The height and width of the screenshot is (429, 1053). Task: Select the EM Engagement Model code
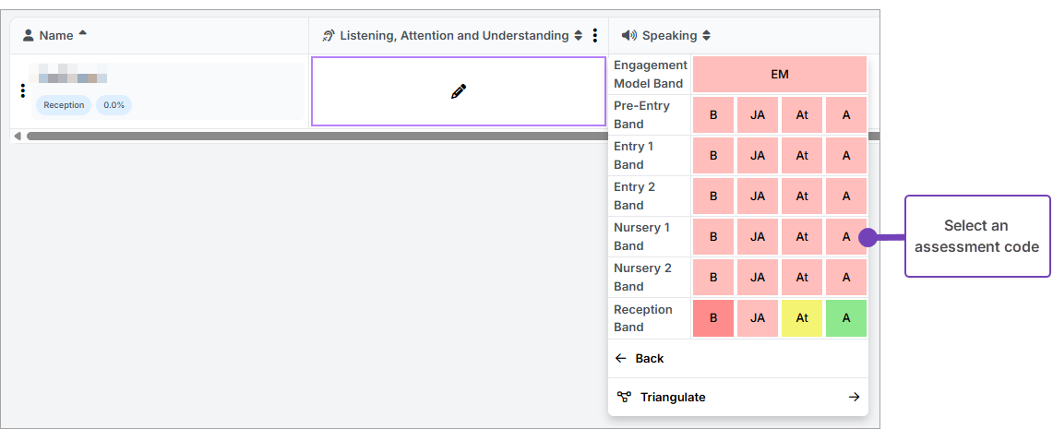click(780, 75)
